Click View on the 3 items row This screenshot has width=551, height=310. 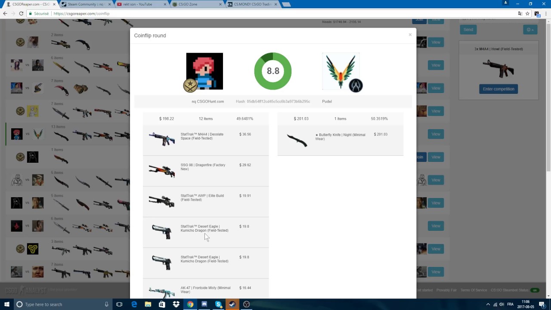(436, 249)
